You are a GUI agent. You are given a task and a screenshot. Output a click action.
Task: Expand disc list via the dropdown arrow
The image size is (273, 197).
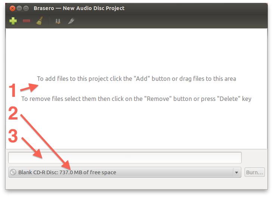[236, 172]
